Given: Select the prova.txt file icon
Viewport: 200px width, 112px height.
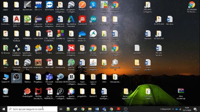Looking at the screenshot, I should tap(137, 49).
